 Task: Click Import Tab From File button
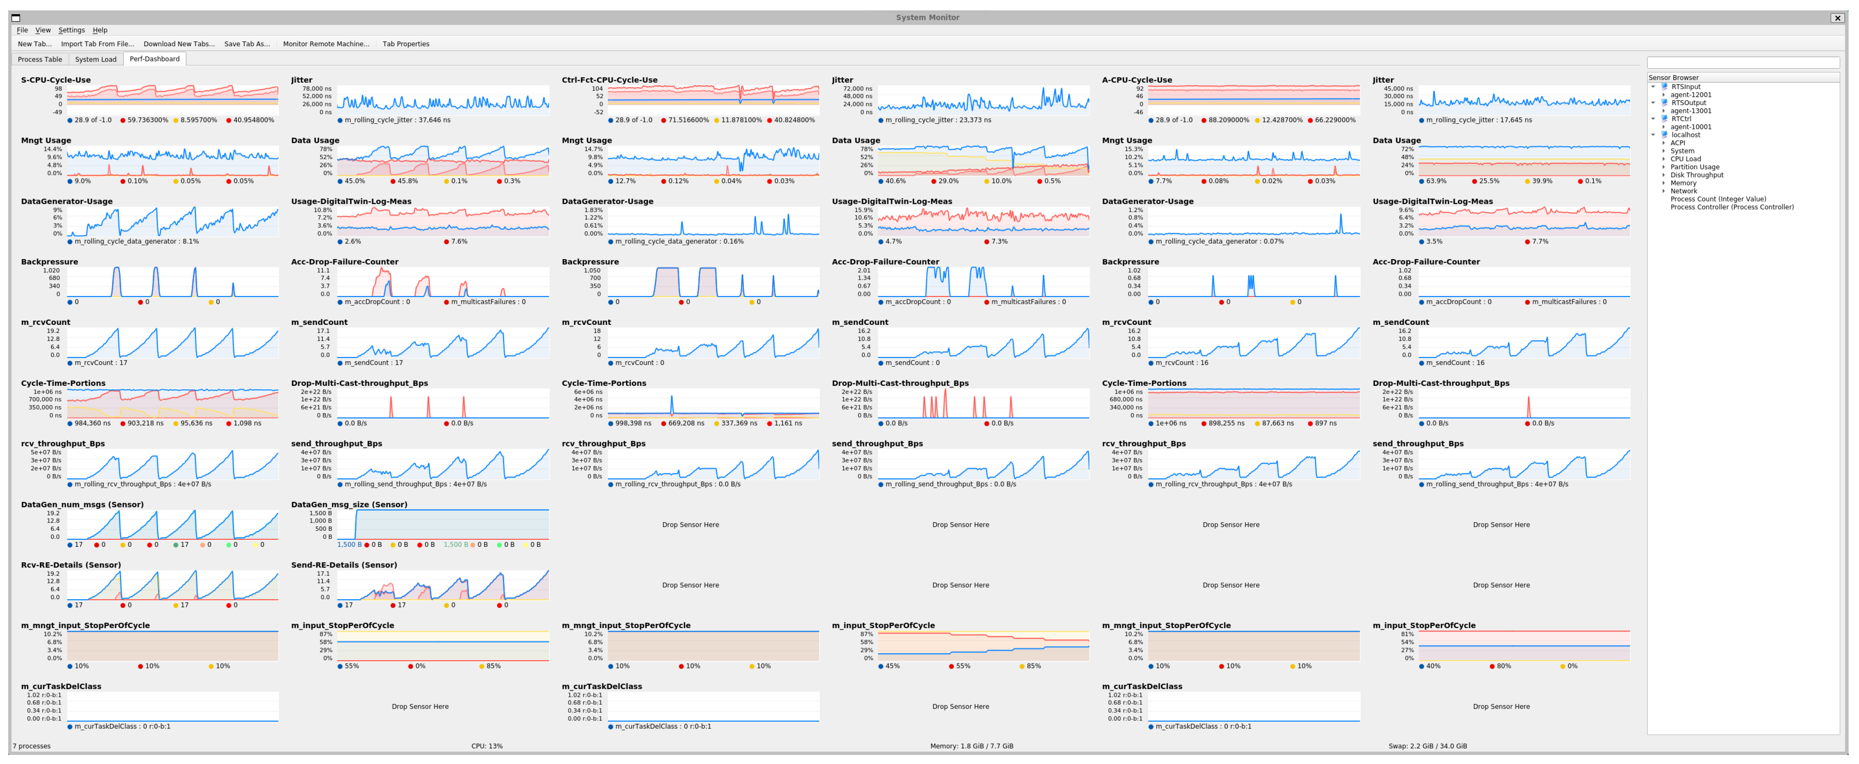(97, 44)
